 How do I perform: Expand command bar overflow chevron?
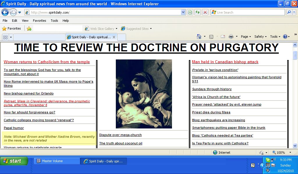tap(296, 35)
